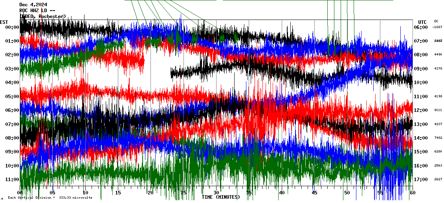Click the 10:00 UTC row label
The width and height of the screenshot is (444, 203).
pos(421,83)
